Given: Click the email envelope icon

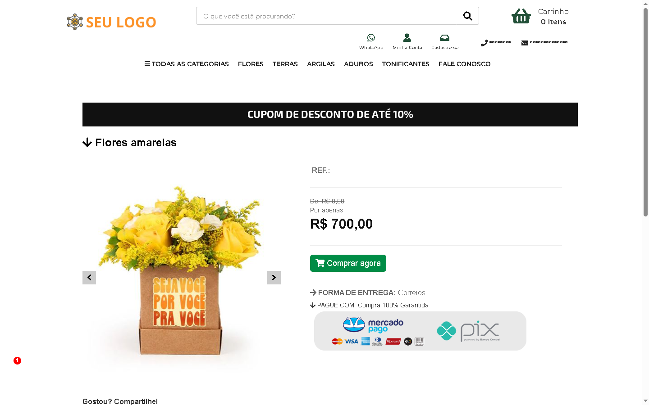Looking at the screenshot, I should coord(525,43).
